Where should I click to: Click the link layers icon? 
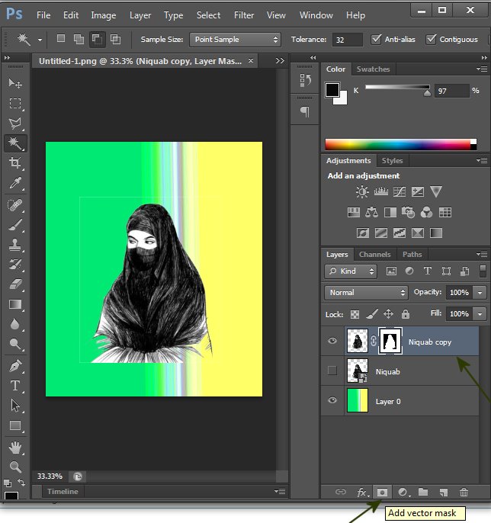tap(341, 492)
